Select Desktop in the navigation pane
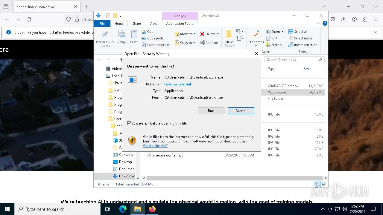 125,162
